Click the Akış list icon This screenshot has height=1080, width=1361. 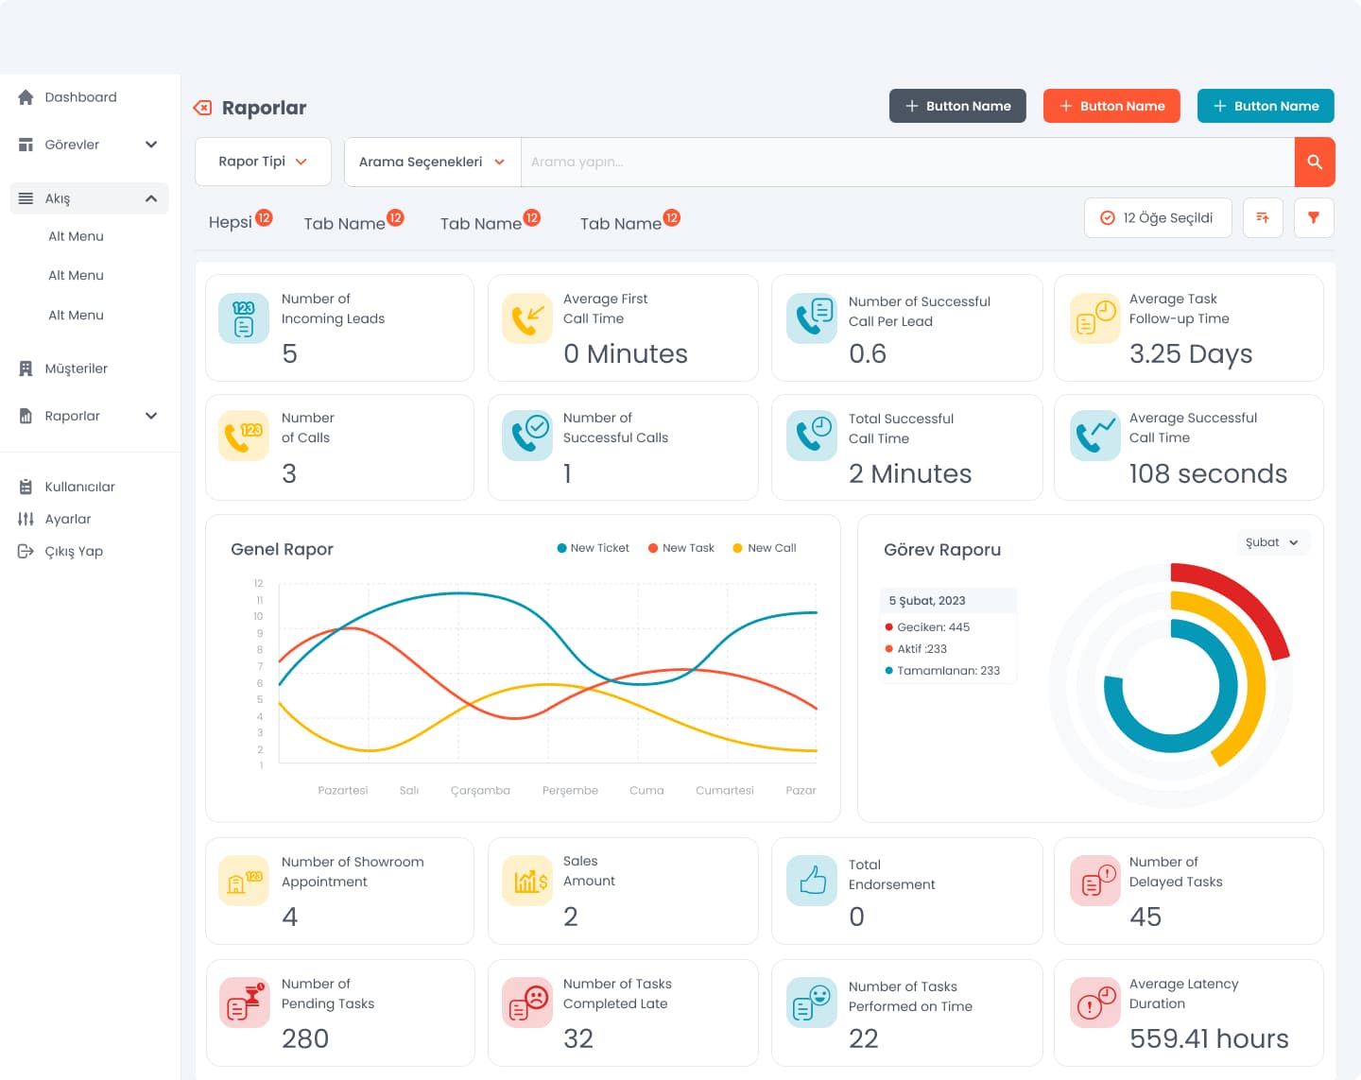(x=26, y=198)
